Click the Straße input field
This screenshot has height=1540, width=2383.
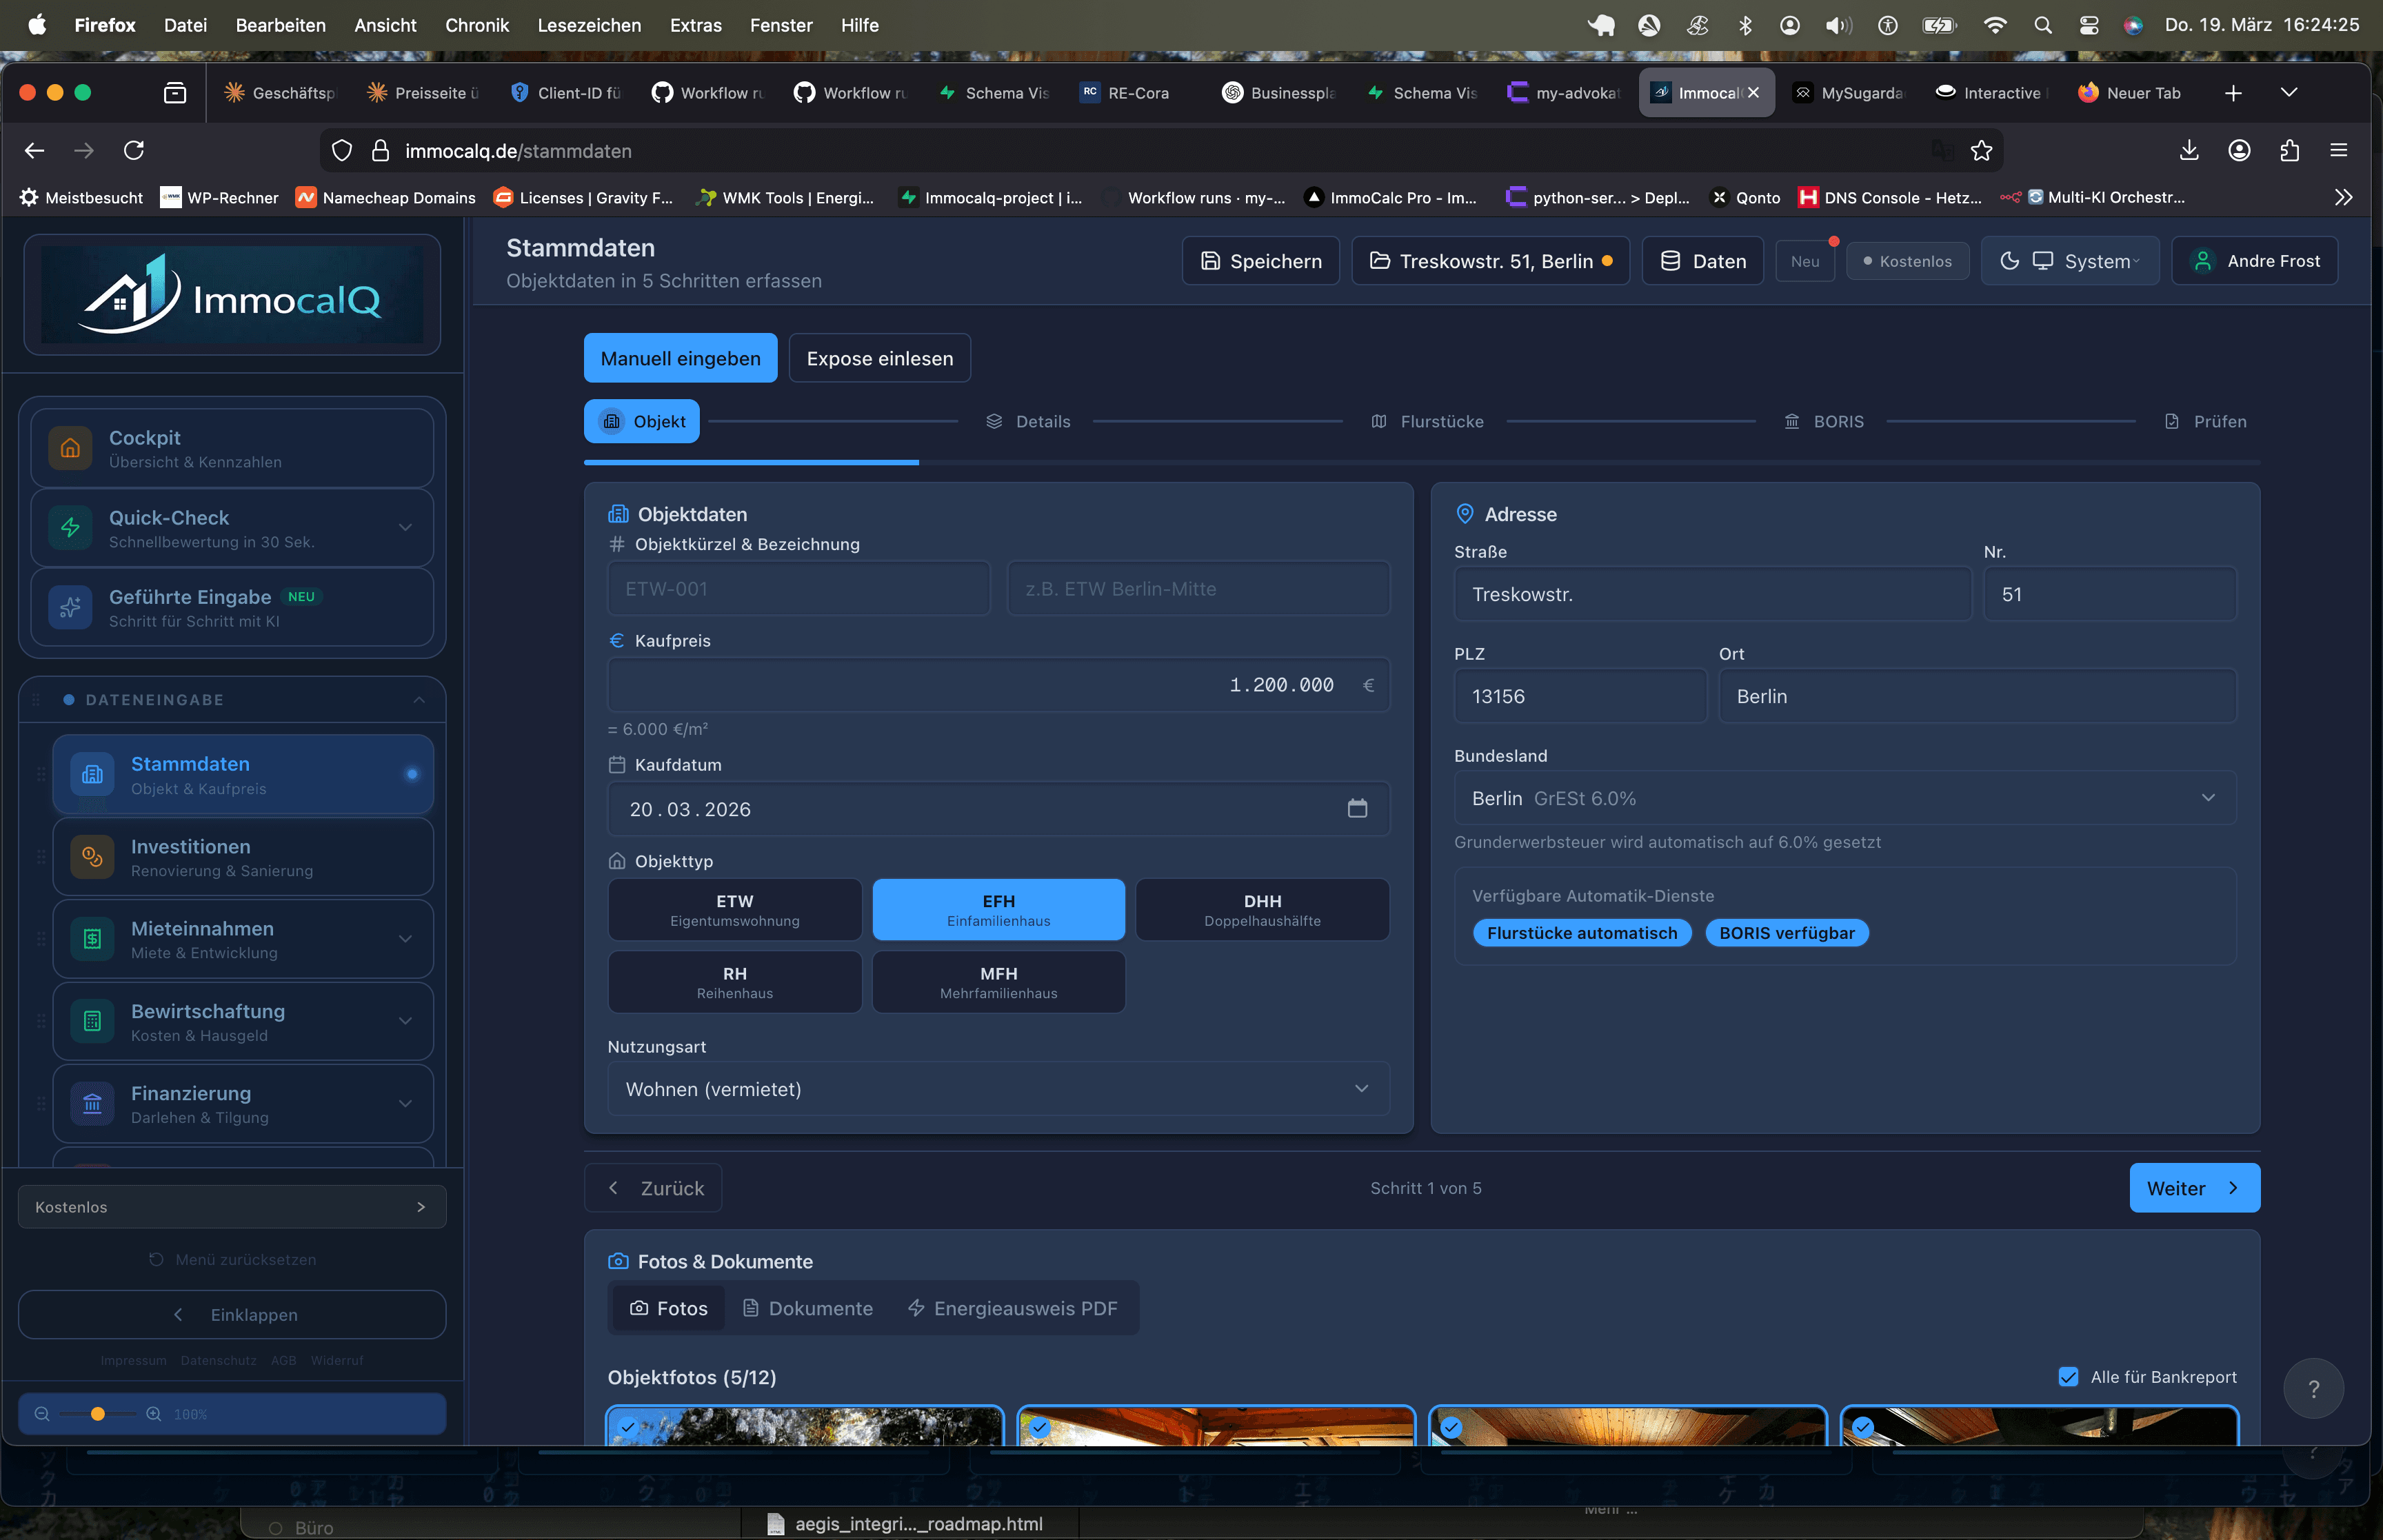coord(1712,594)
